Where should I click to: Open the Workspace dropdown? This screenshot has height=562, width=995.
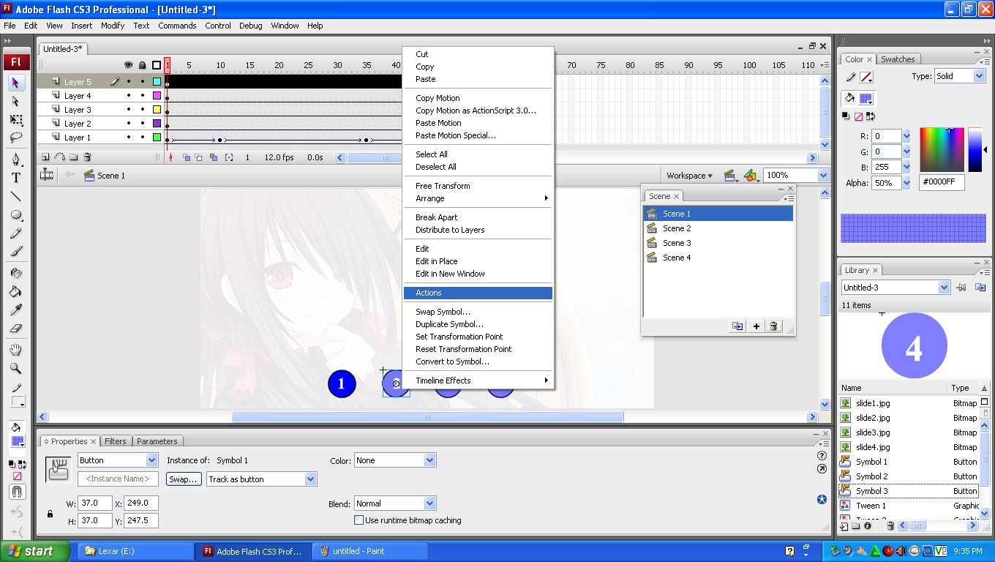pos(689,176)
